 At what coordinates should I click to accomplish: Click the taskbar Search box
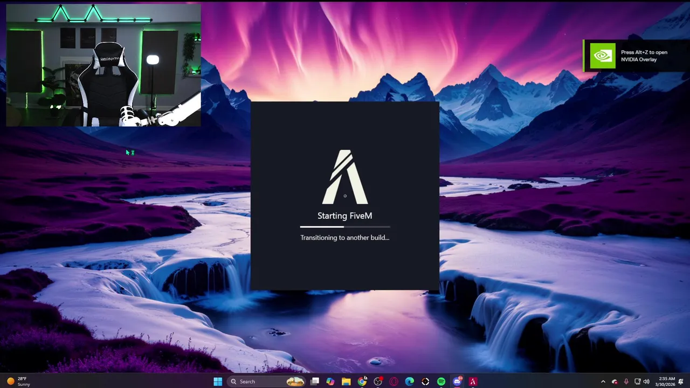point(266,382)
